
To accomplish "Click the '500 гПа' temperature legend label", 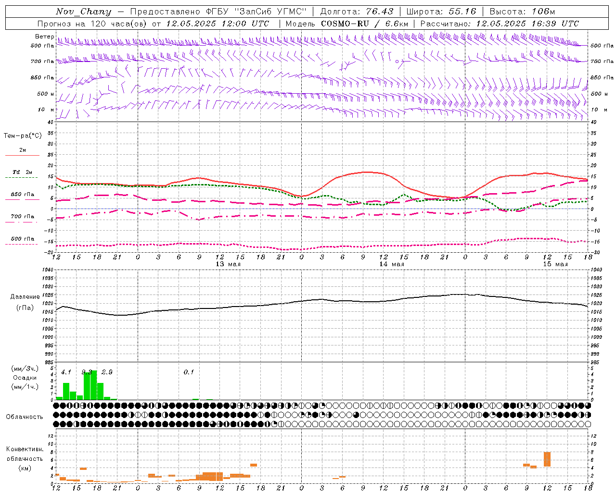I will [x=23, y=239].
